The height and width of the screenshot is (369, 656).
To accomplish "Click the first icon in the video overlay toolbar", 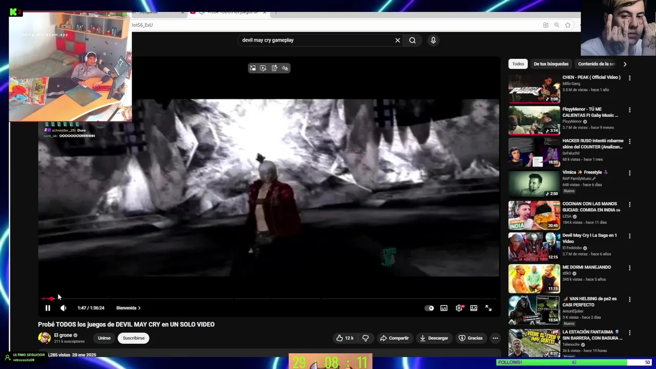I will (253, 68).
